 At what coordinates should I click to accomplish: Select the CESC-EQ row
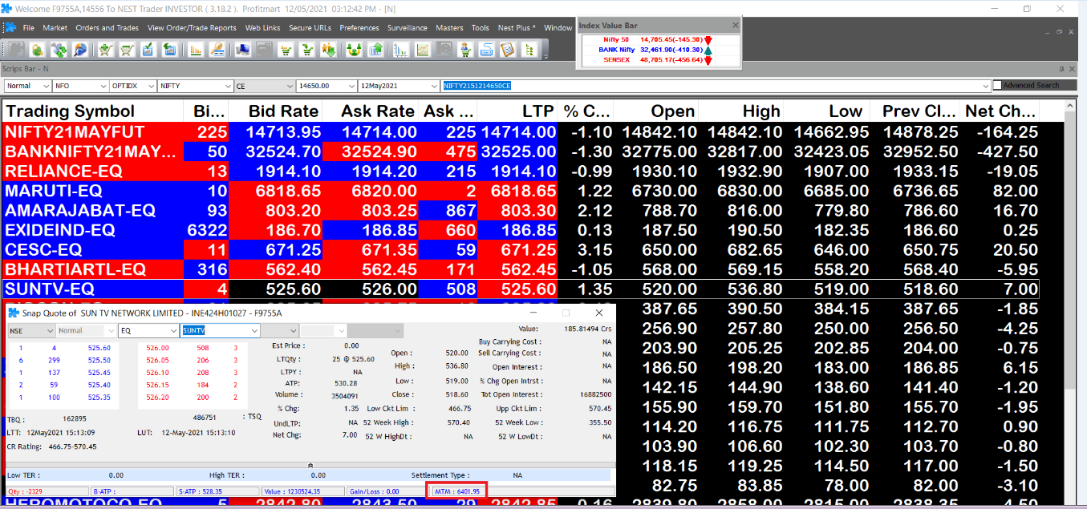521,249
